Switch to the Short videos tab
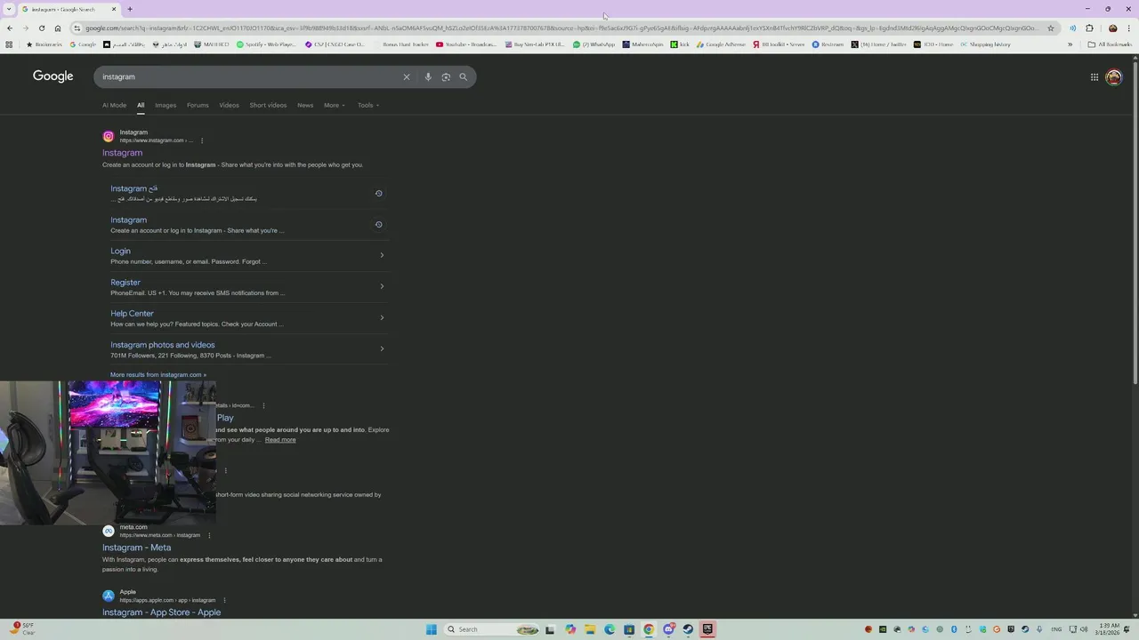Screen dimensions: 1139x640 268,105
